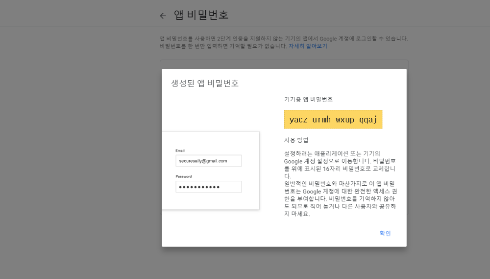Click the masked Password field
This screenshot has width=490, height=279.
click(208, 187)
